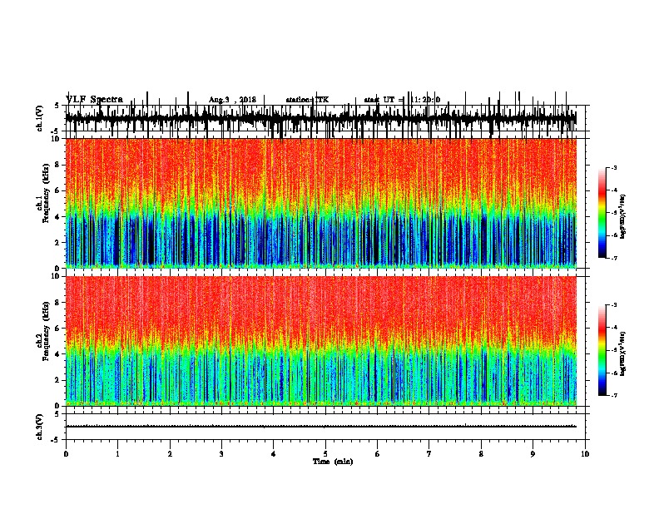Click time axis tick label "9"

[x=533, y=454]
